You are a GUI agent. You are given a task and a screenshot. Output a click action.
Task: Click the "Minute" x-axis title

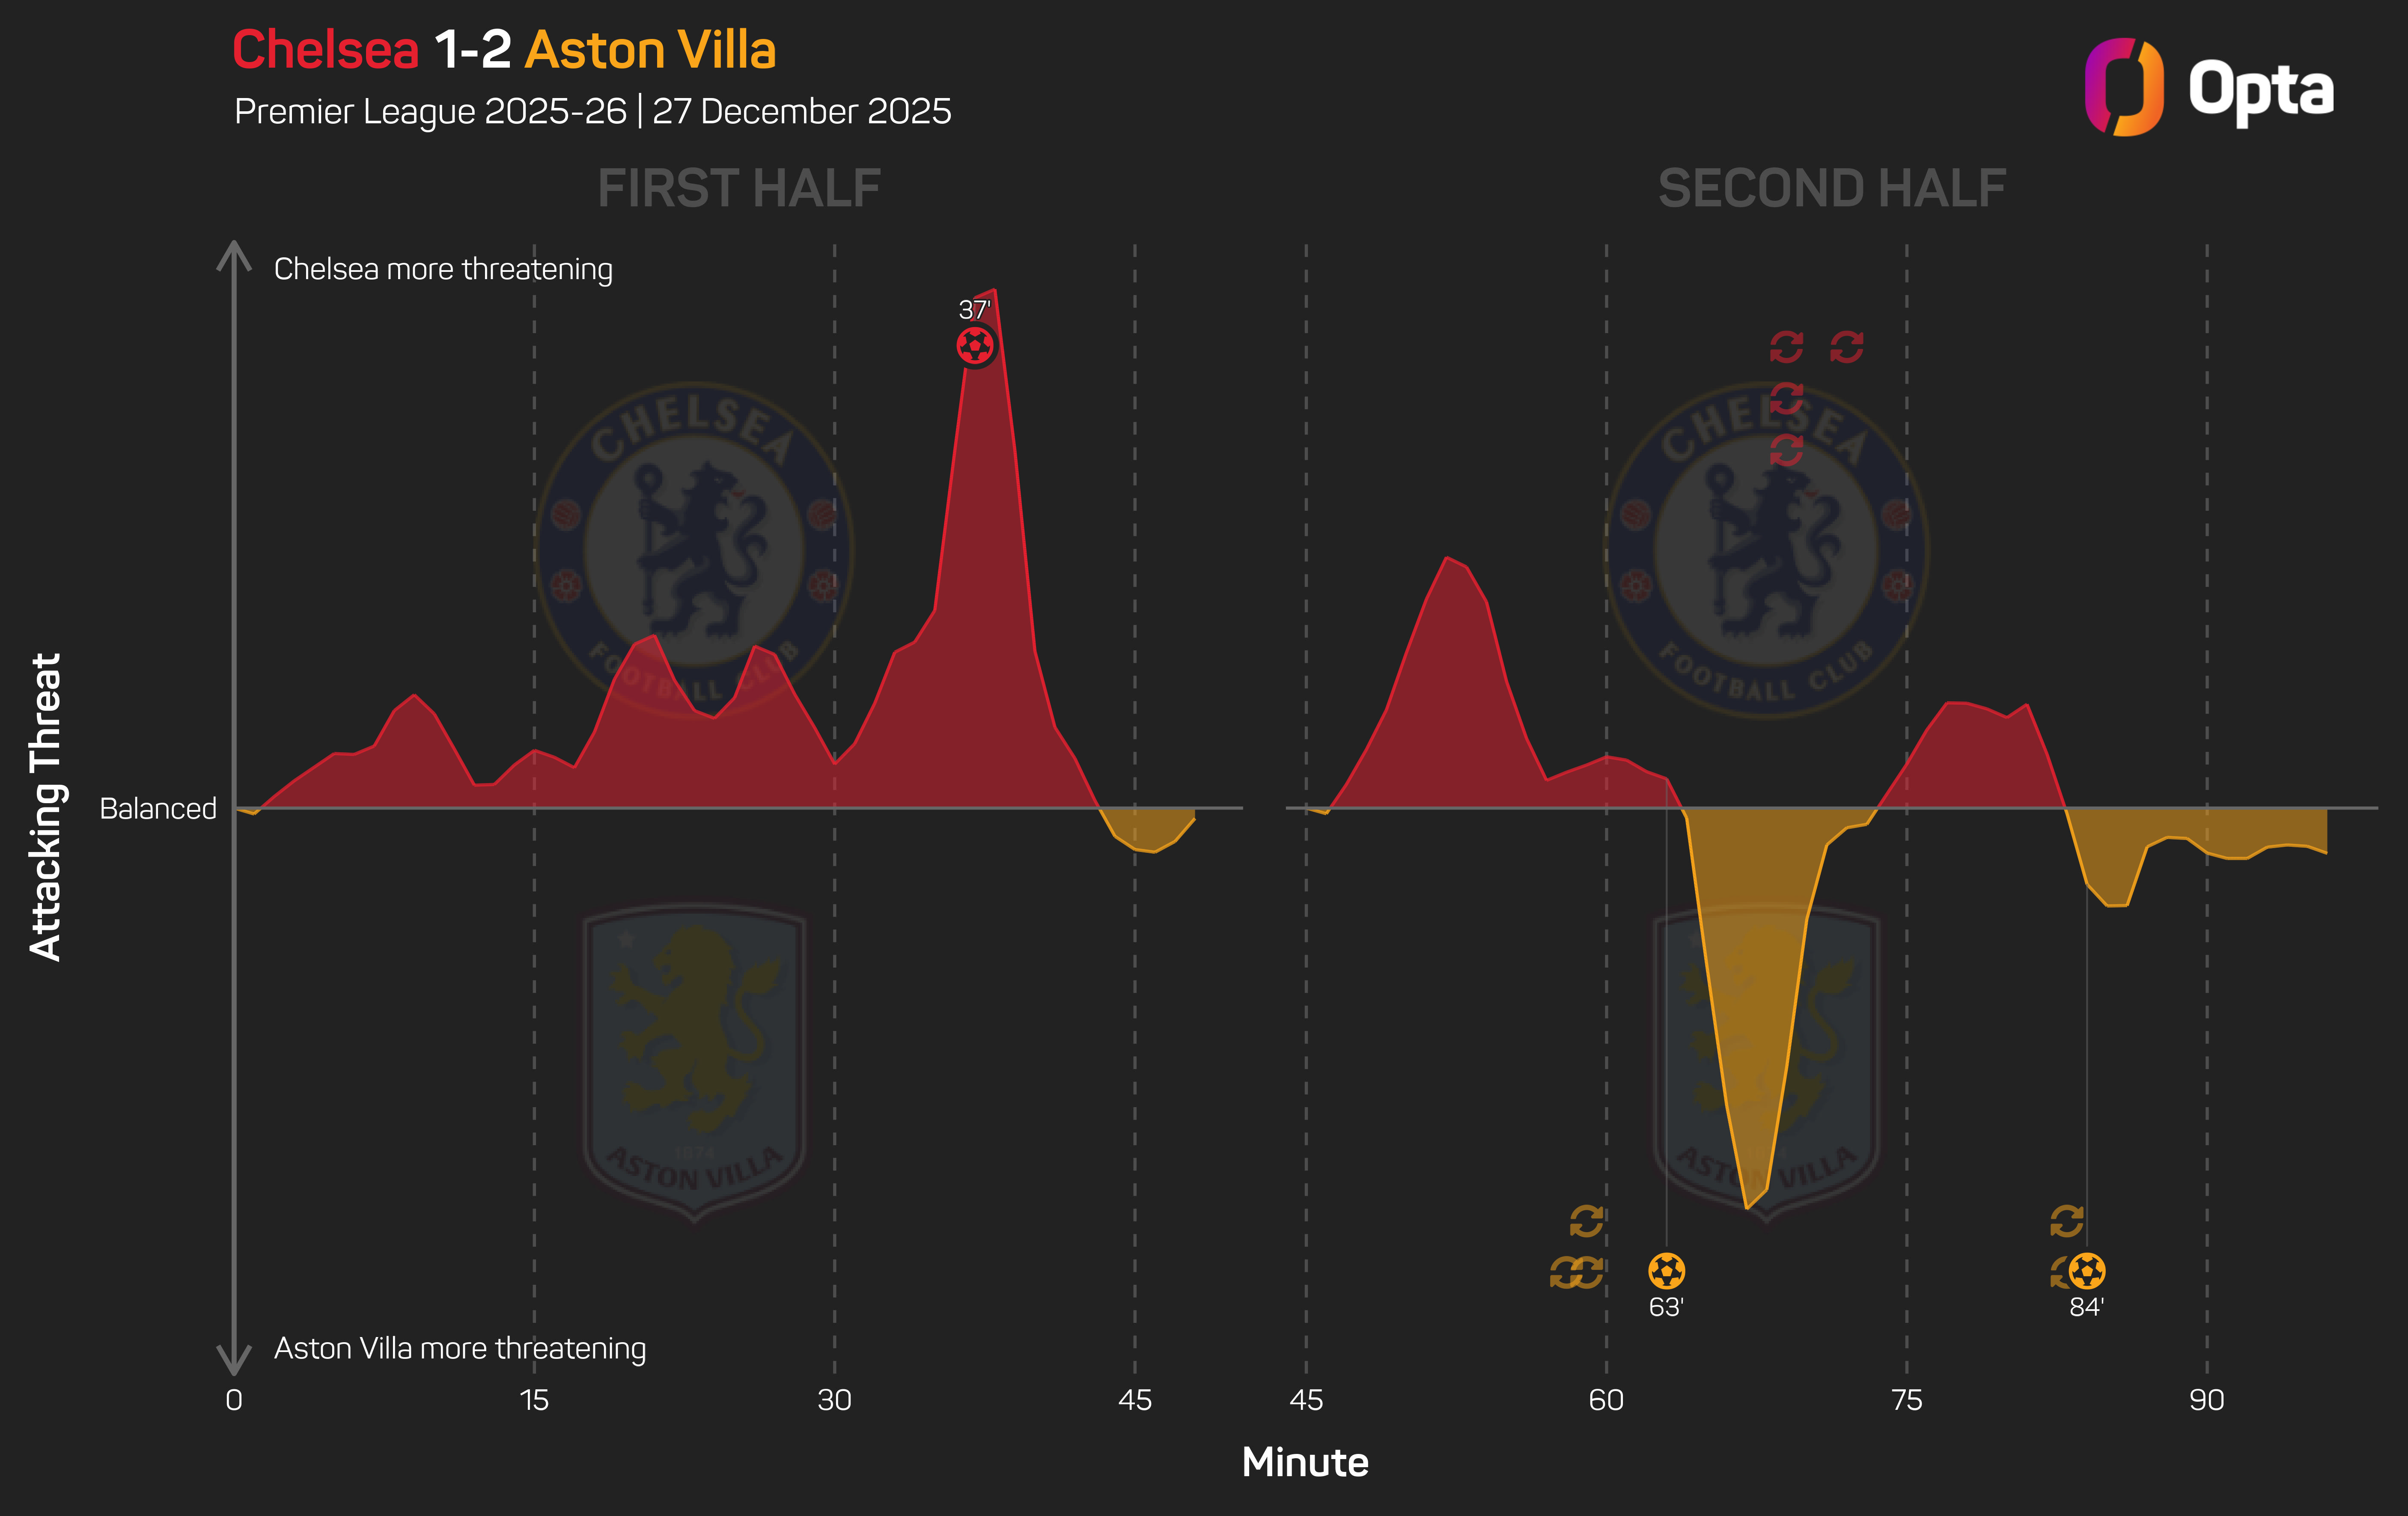(1305, 1462)
